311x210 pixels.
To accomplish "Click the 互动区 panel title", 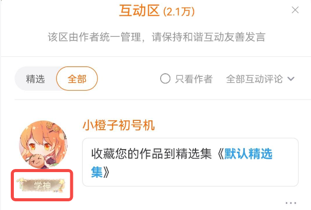I will [x=140, y=10].
